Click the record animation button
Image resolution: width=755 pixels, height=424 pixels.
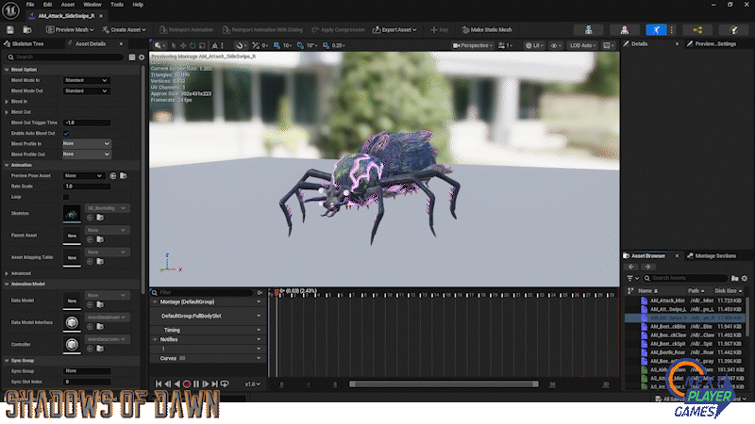[x=187, y=383]
